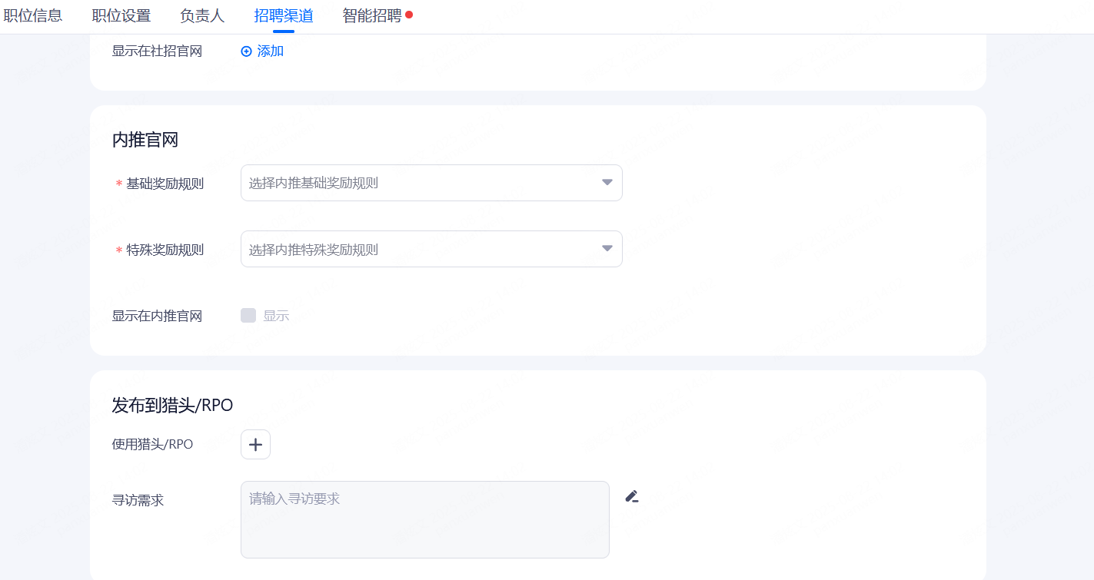Switch to the 智能招聘 tab
Screen dimensions: 1094x580
[371, 15]
